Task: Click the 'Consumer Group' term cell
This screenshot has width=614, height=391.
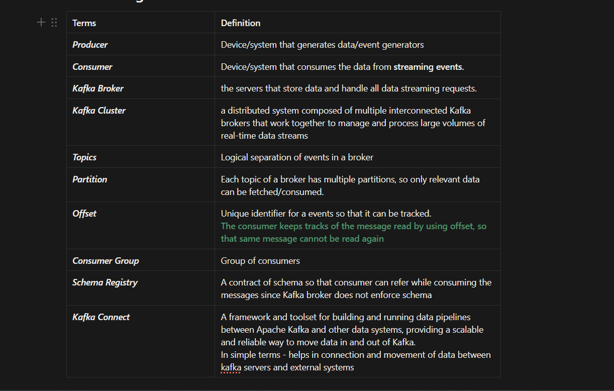Action: point(141,260)
